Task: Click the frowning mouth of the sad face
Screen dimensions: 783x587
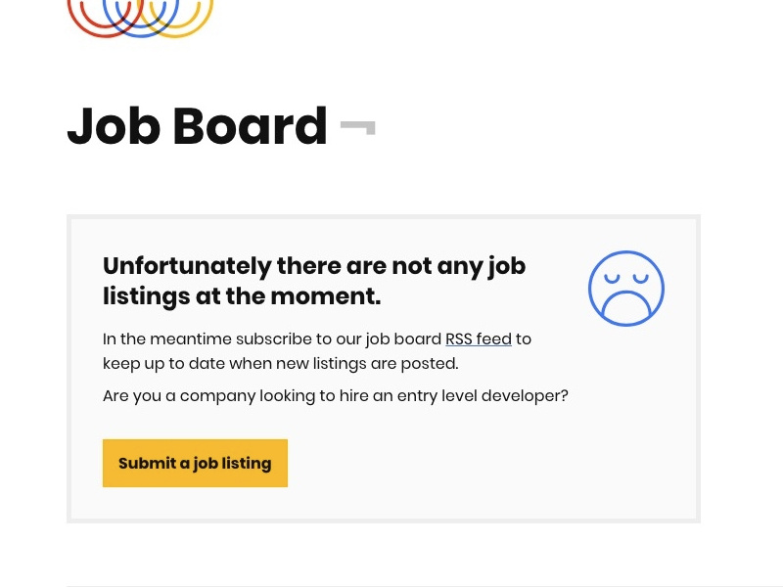Action: (x=626, y=306)
